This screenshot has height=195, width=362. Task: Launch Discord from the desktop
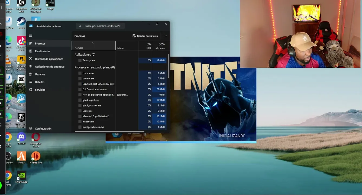(21, 139)
